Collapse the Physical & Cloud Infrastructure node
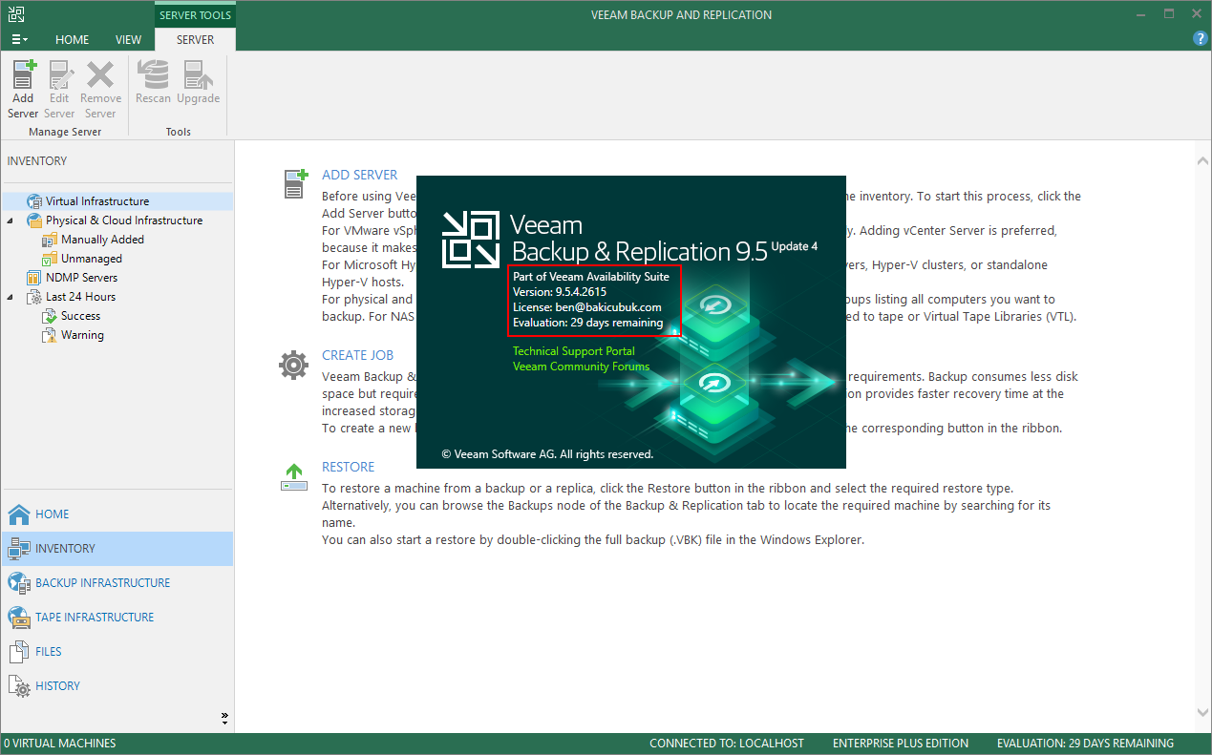Image resolution: width=1212 pixels, height=755 pixels. coord(11,220)
